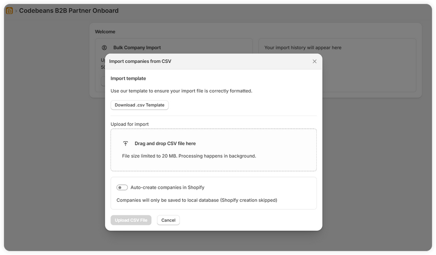Click the breadcrumb chevron after the logo
436x255 pixels.
[16, 11]
